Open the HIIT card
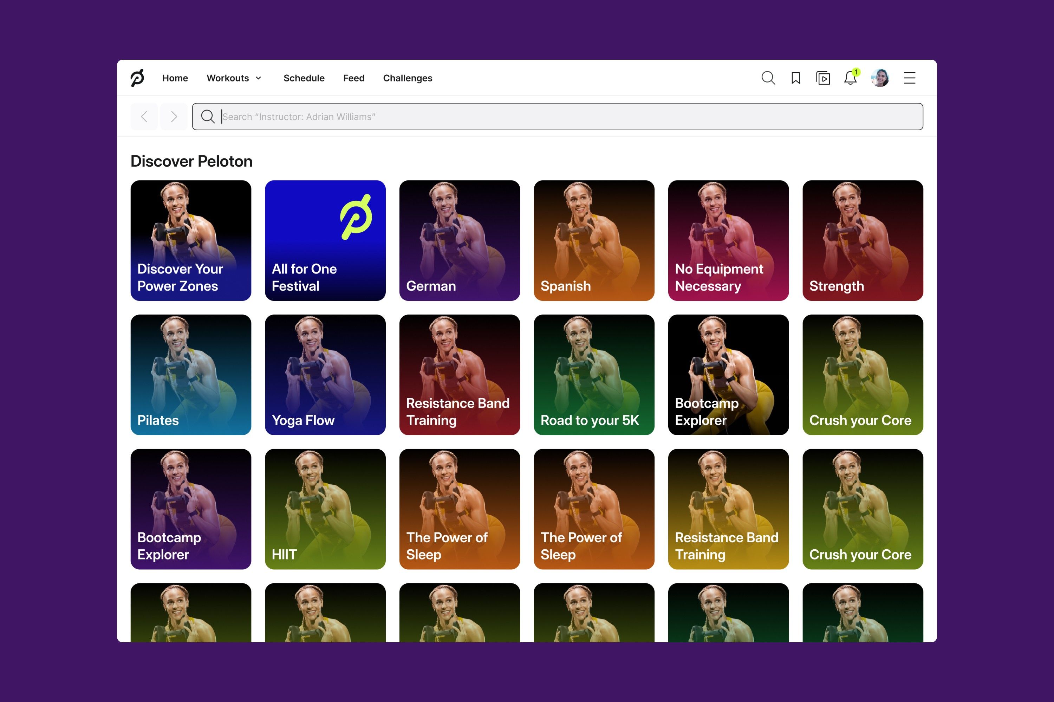Image resolution: width=1054 pixels, height=702 pixels. pos(325,509)
